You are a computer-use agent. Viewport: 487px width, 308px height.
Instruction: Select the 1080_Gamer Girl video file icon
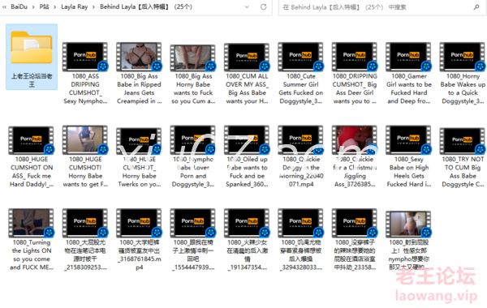pyautogui.click(x=408, y=57)
